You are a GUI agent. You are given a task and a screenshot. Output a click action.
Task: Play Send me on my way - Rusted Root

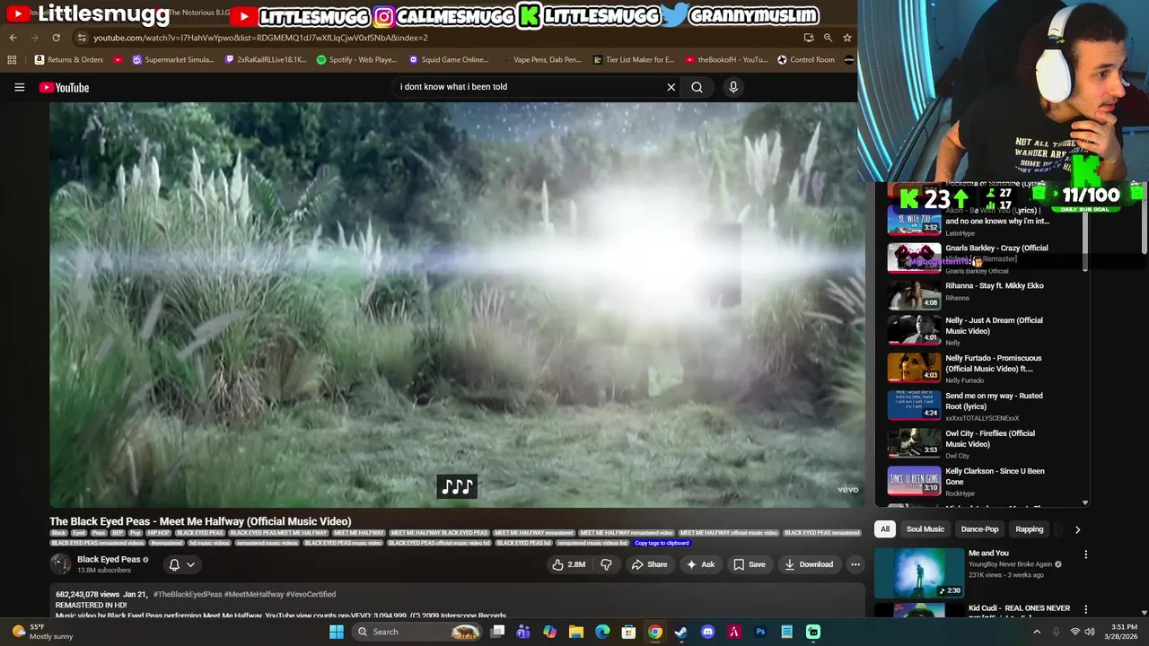coord(978,406)
